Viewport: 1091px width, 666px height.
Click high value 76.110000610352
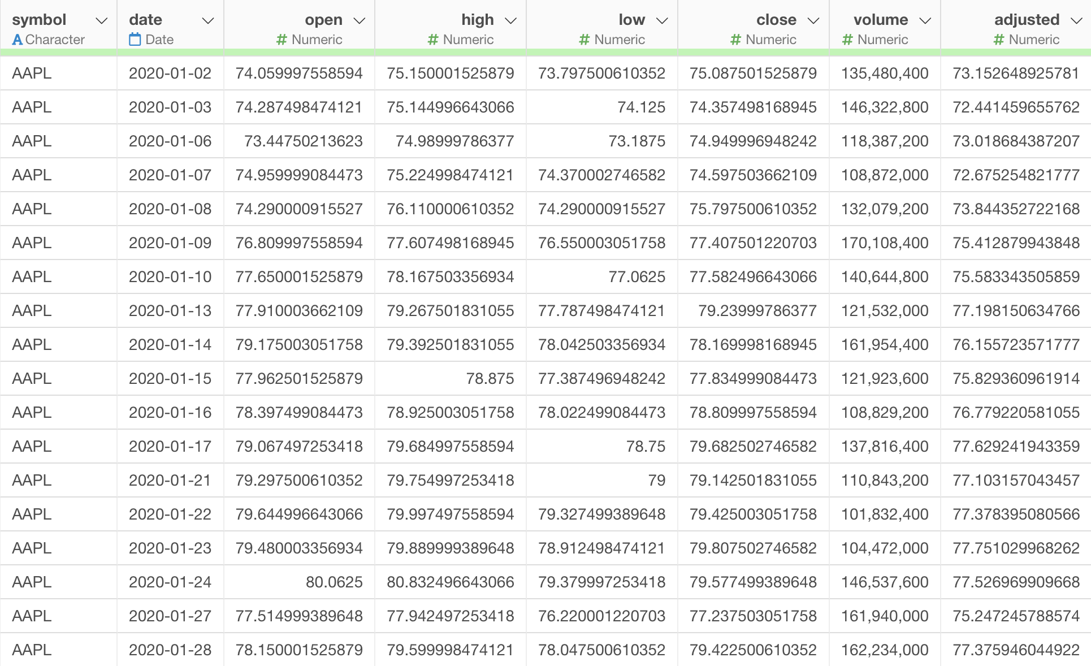pos(451,209)
